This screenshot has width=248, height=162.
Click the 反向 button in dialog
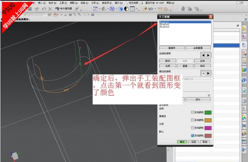(x=202, y=61)
